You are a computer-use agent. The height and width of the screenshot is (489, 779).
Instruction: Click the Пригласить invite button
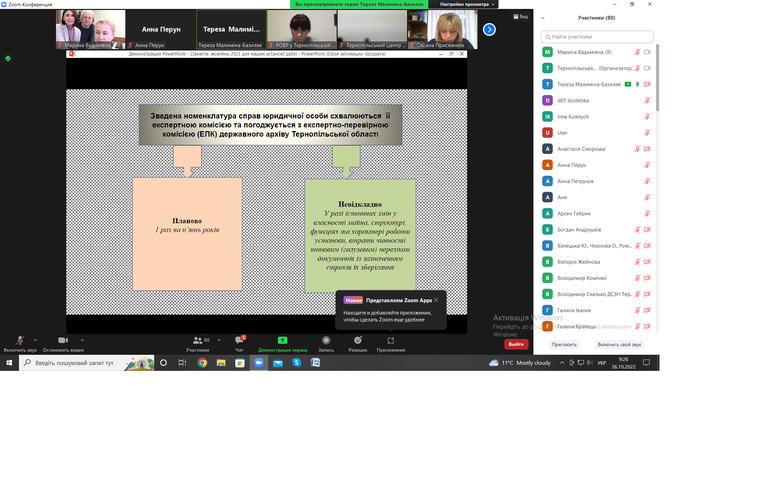pyautogui.click(x=564, y=344)
